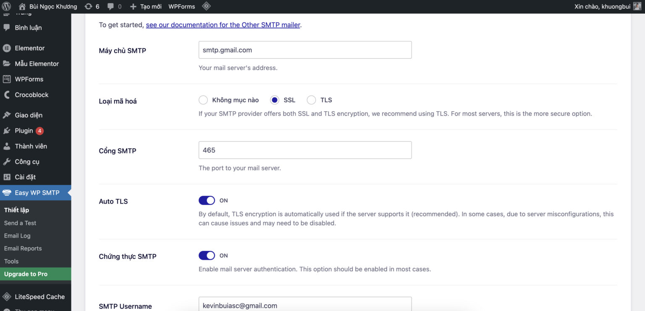
Task: Click the updates icon showing 6
Action: [x=92, y=6]
